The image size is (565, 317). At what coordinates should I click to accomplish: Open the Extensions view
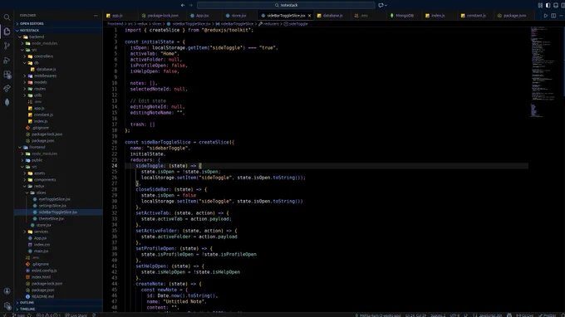pyautogui.click(x=7, y=75)
